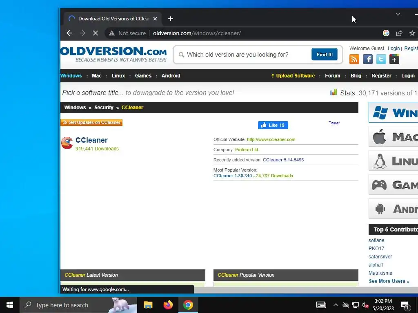The image size is (418, 313).
Task: Open the Windows Start menu
Action: click(10, 305)
